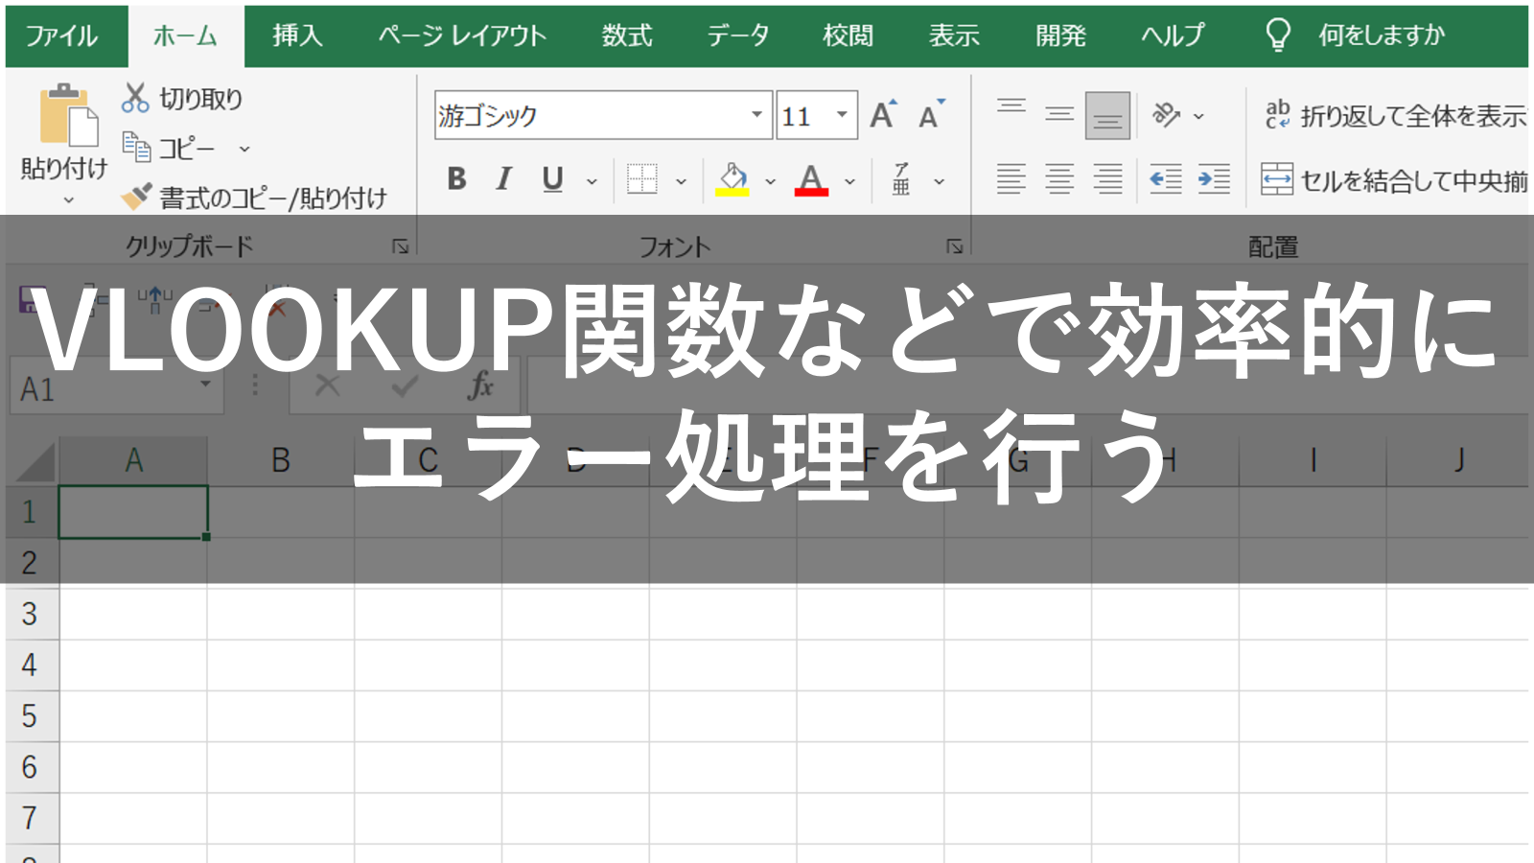Align text right icon
1534x863 pixels.
(x=1107, y=178)
